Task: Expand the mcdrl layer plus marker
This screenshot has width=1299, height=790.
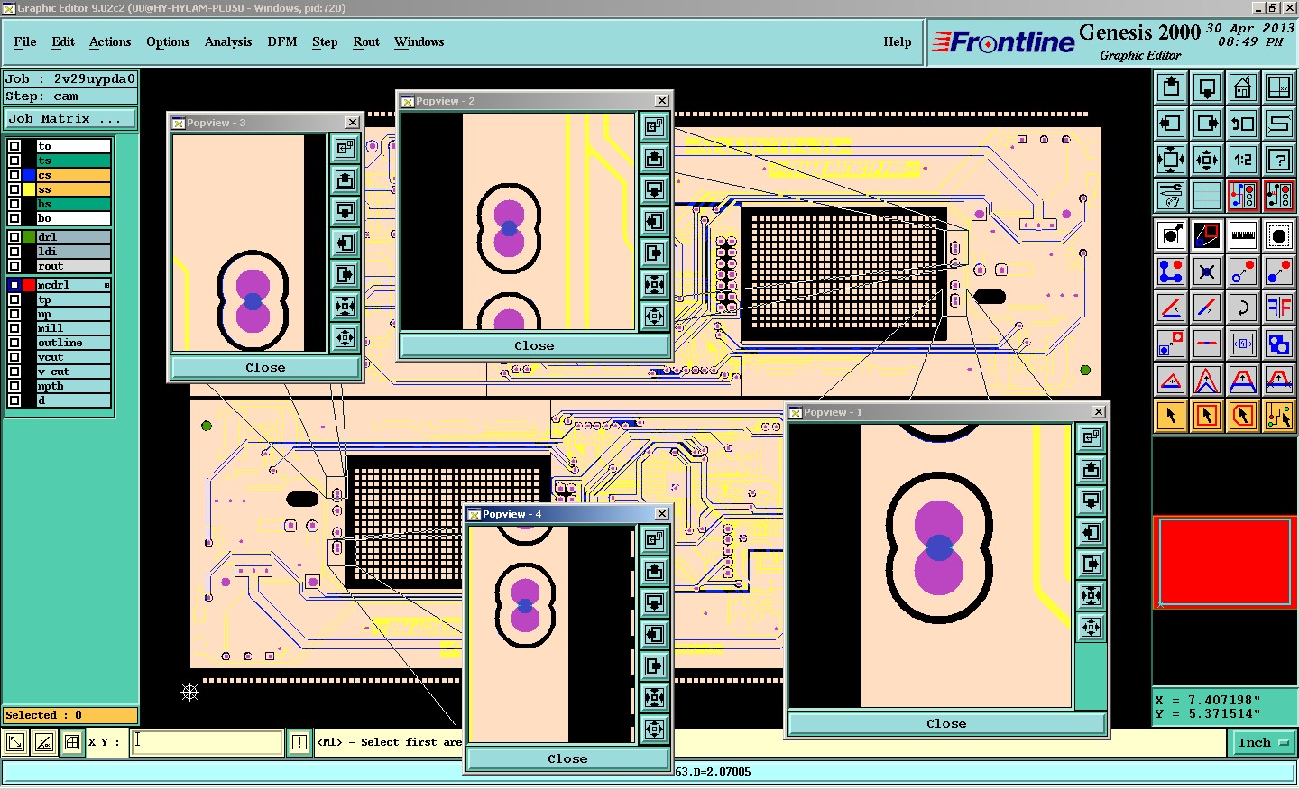Action: click(x=106, y=285)
